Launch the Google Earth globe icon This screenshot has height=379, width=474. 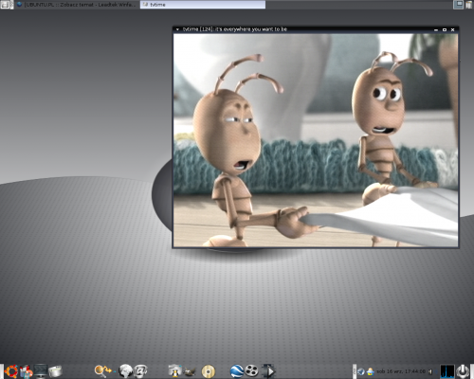(x=237, y=371)
